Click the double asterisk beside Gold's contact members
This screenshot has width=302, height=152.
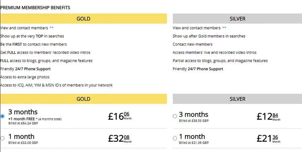click(x=51, y=28)
